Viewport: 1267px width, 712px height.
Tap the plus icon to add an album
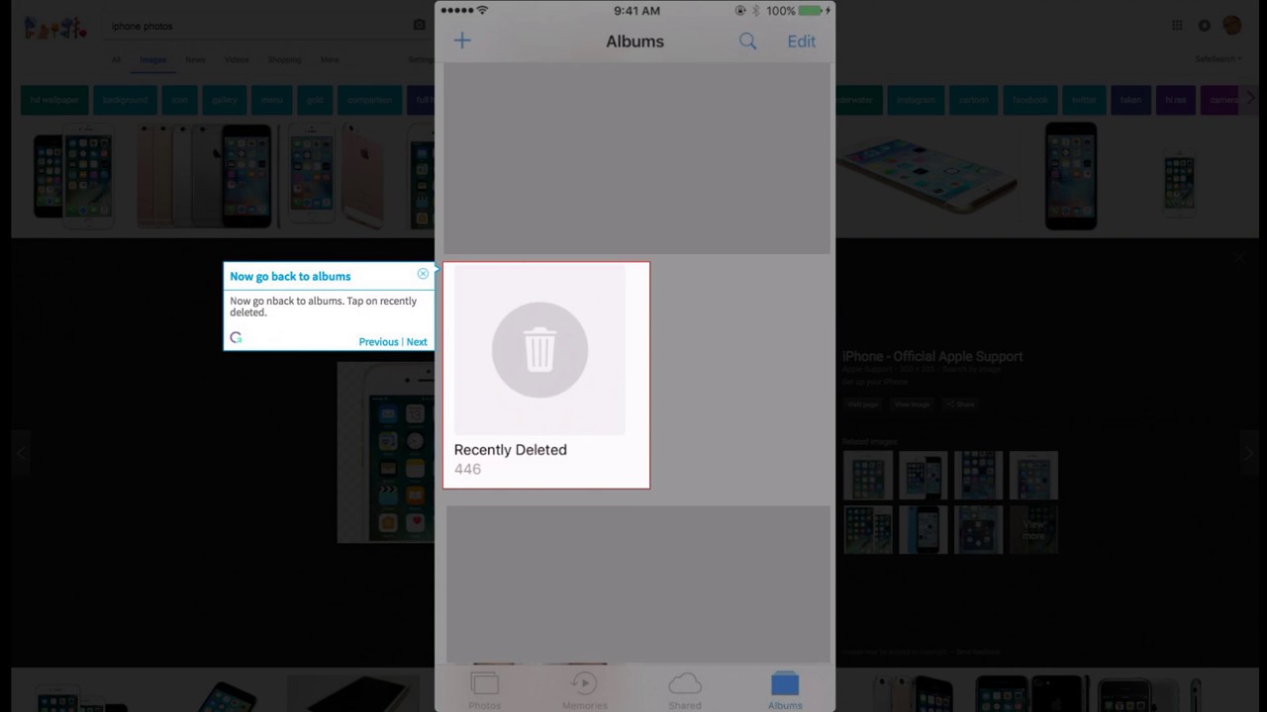pyautogui.click(x=462, y=41)
